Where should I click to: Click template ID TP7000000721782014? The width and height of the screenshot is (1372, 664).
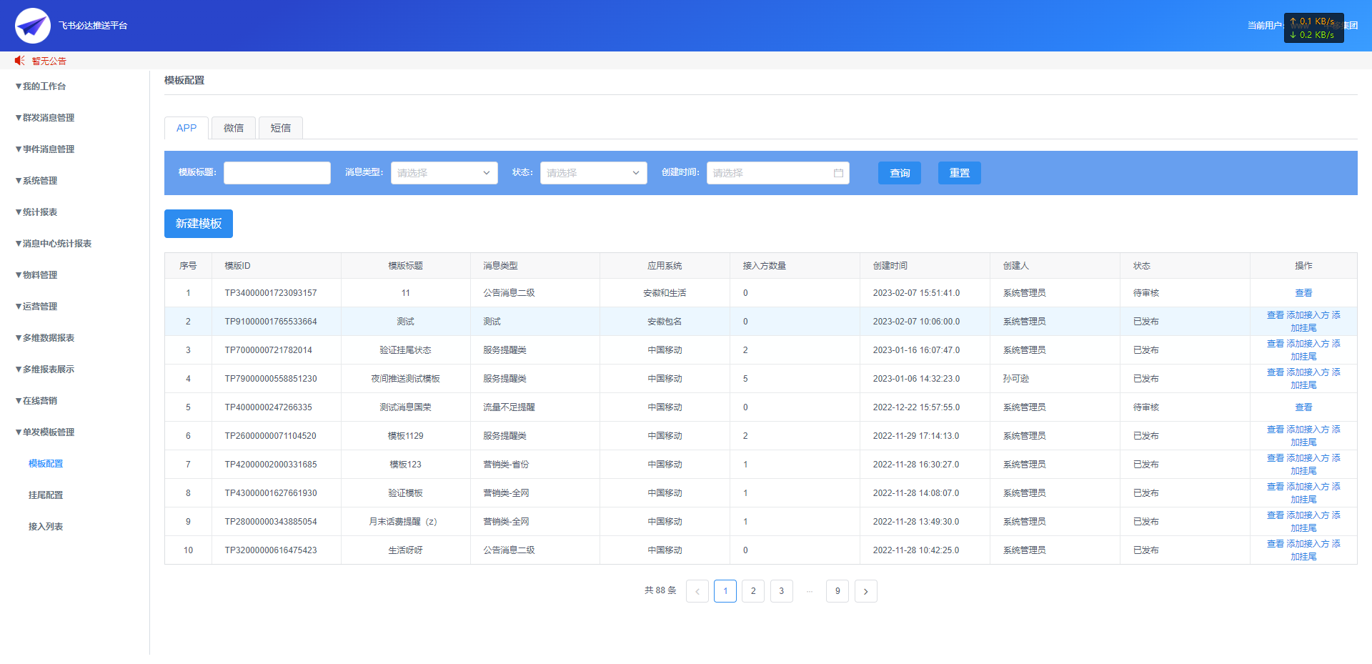(269, 350)
